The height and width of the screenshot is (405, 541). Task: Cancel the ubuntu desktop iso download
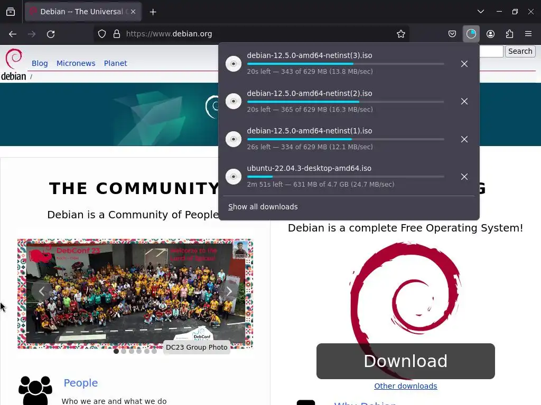464,177
